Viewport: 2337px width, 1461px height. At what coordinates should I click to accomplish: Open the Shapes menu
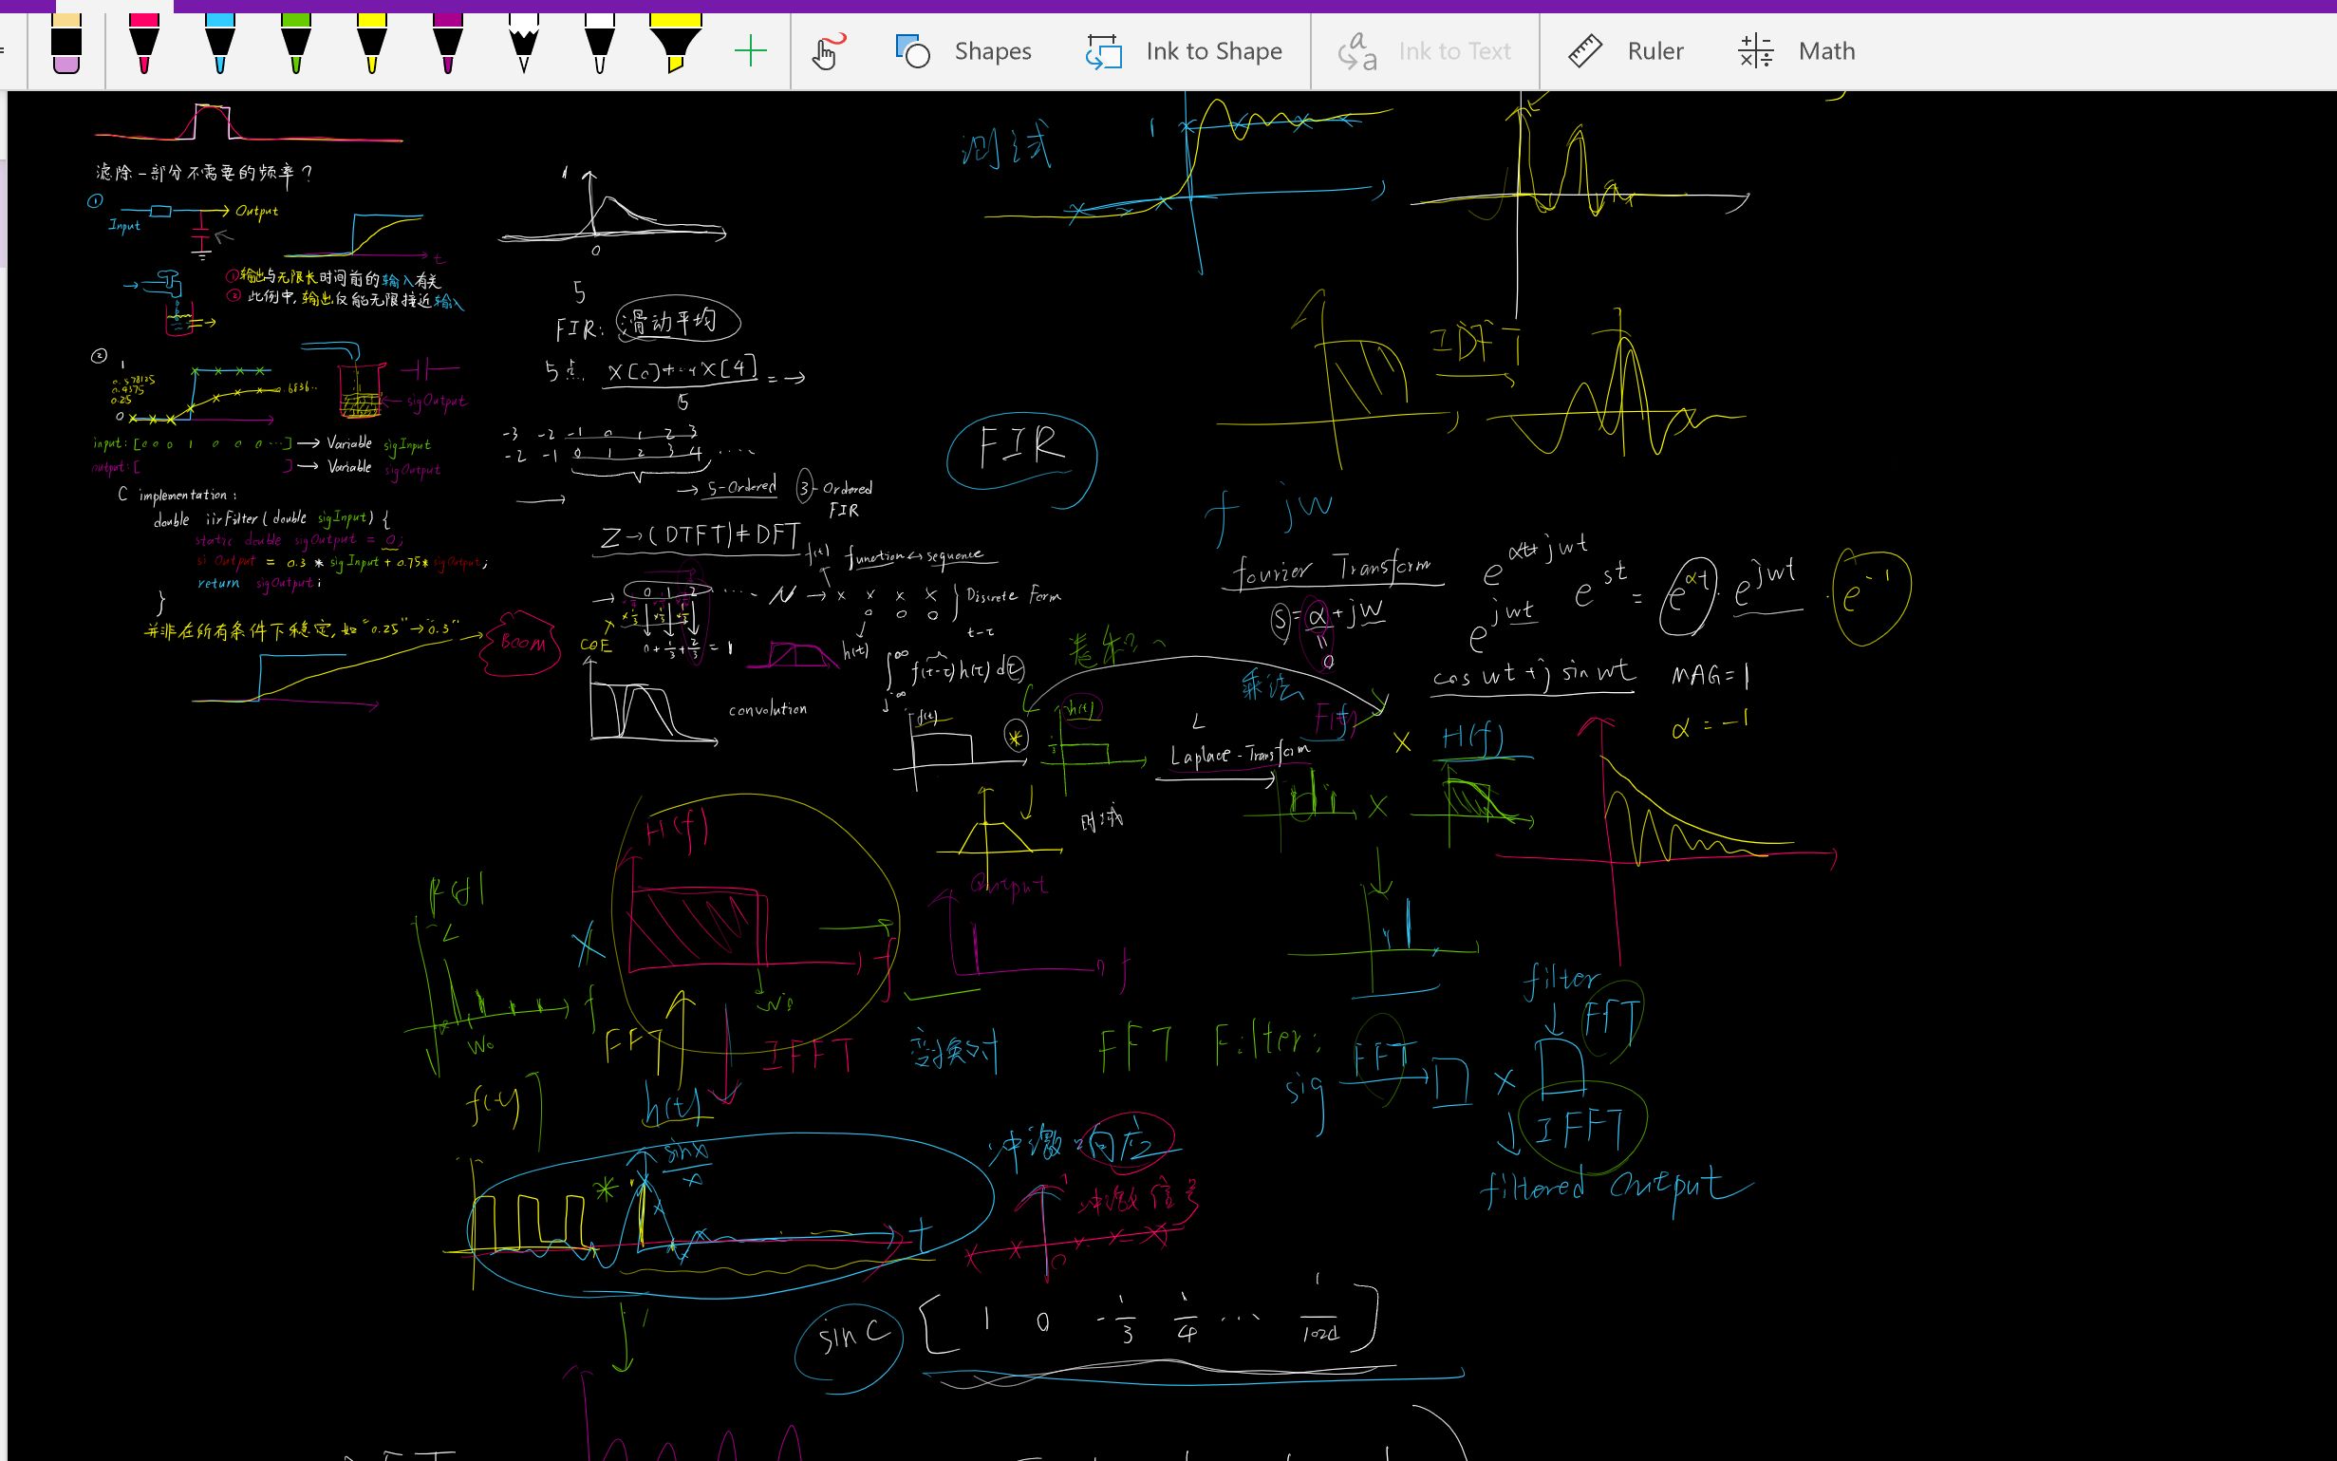coord(992,51)
